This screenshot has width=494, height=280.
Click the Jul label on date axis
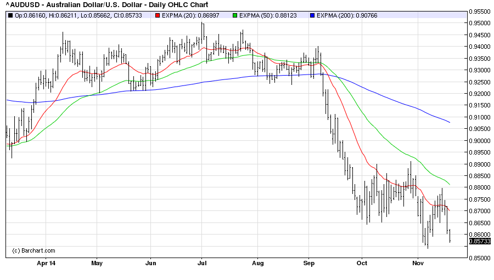point(201,262)
